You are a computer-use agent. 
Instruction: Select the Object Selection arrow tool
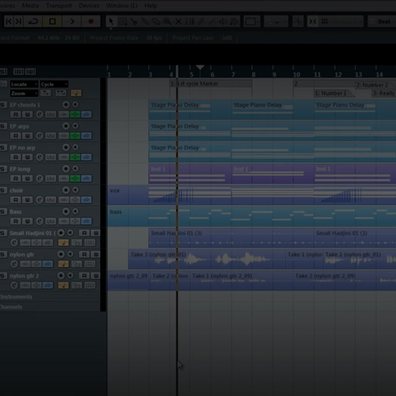tap(111, 21)
